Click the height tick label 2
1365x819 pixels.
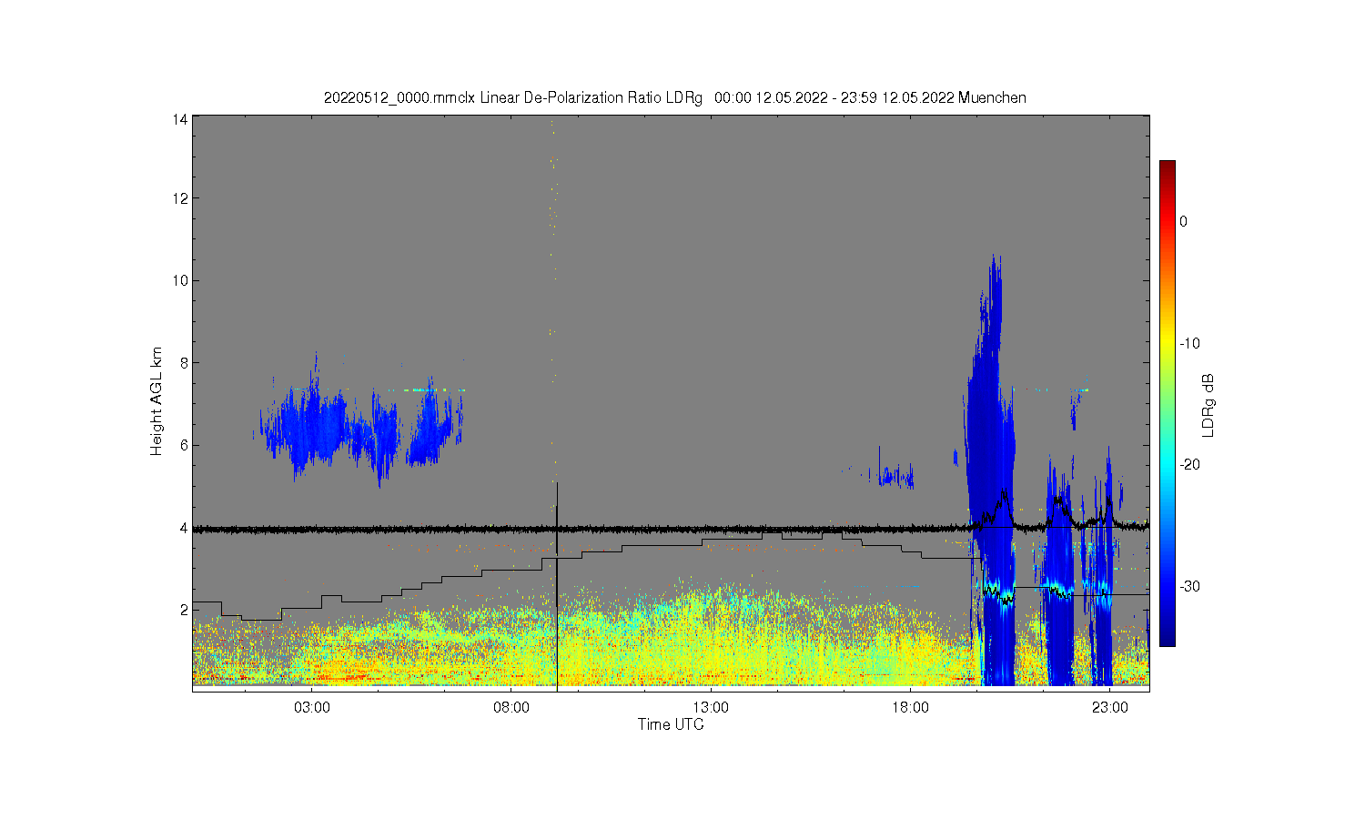[x=185, y=610]
